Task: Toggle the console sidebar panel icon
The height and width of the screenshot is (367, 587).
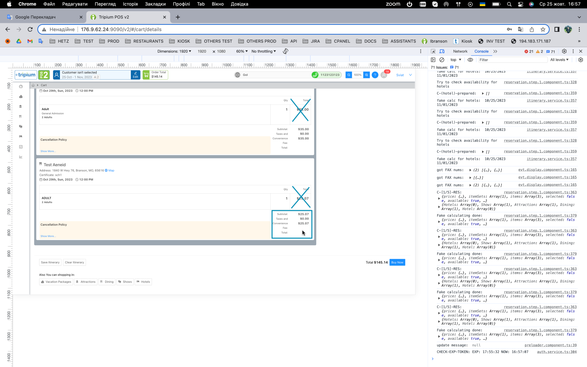Action: 433,60
